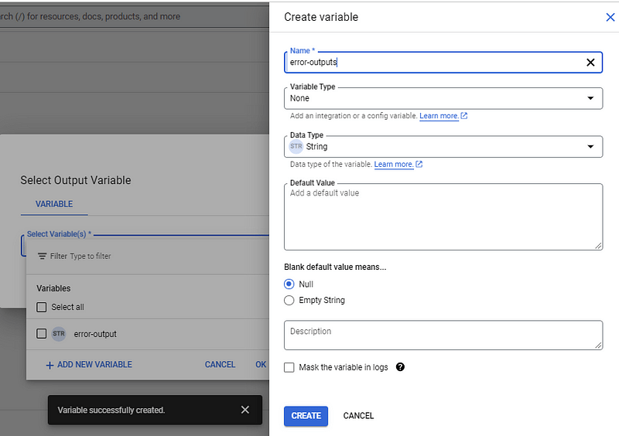Select the Null radio option

(289, 284)
